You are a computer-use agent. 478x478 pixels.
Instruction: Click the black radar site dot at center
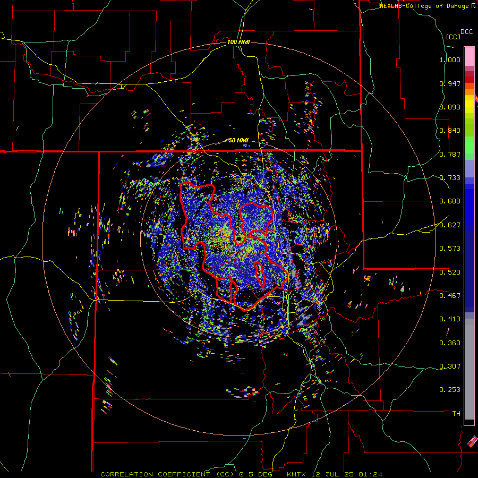(238, 238)
